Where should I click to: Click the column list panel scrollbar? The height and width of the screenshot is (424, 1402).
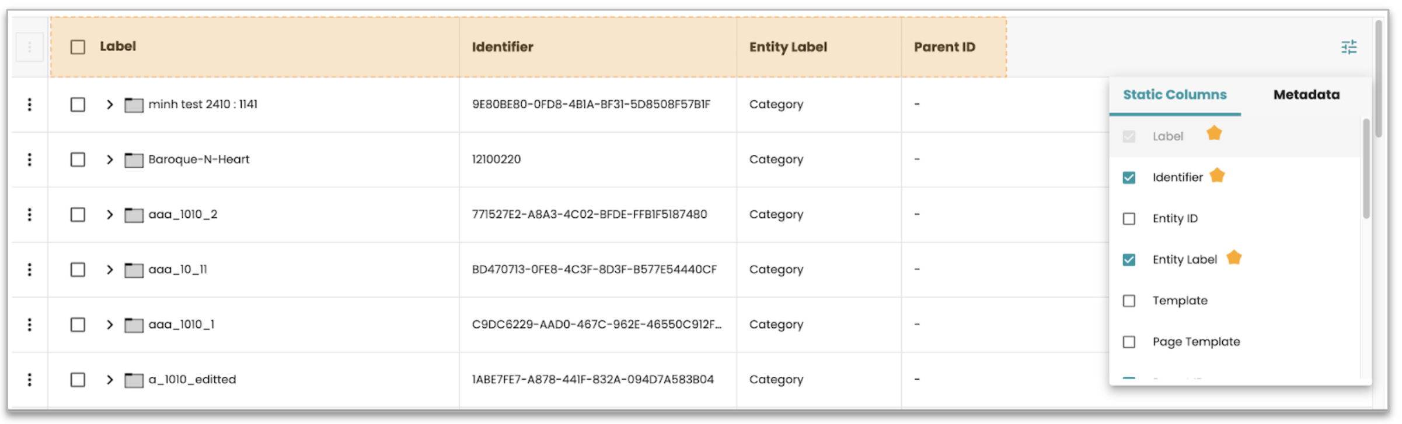(1366, 169)
